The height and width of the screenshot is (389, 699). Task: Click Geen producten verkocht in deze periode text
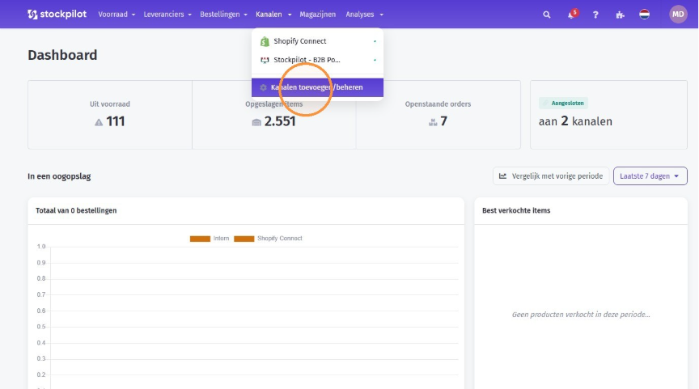coord(581,315)
